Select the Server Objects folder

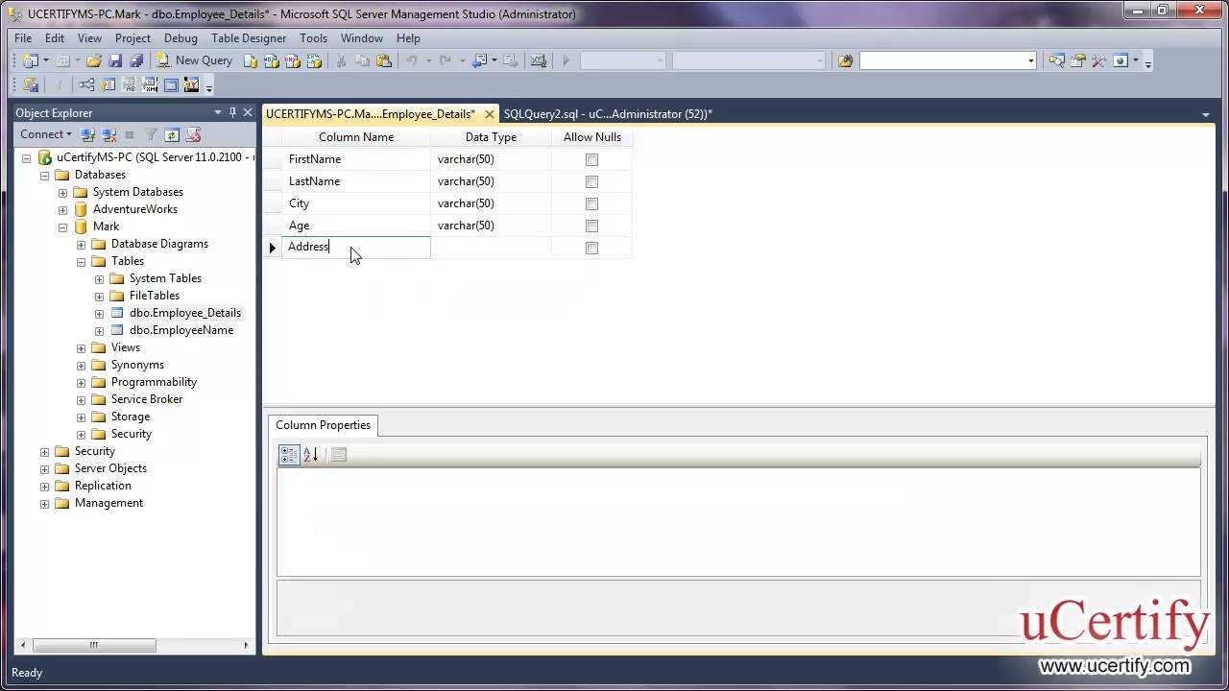(x=110, y=468)
